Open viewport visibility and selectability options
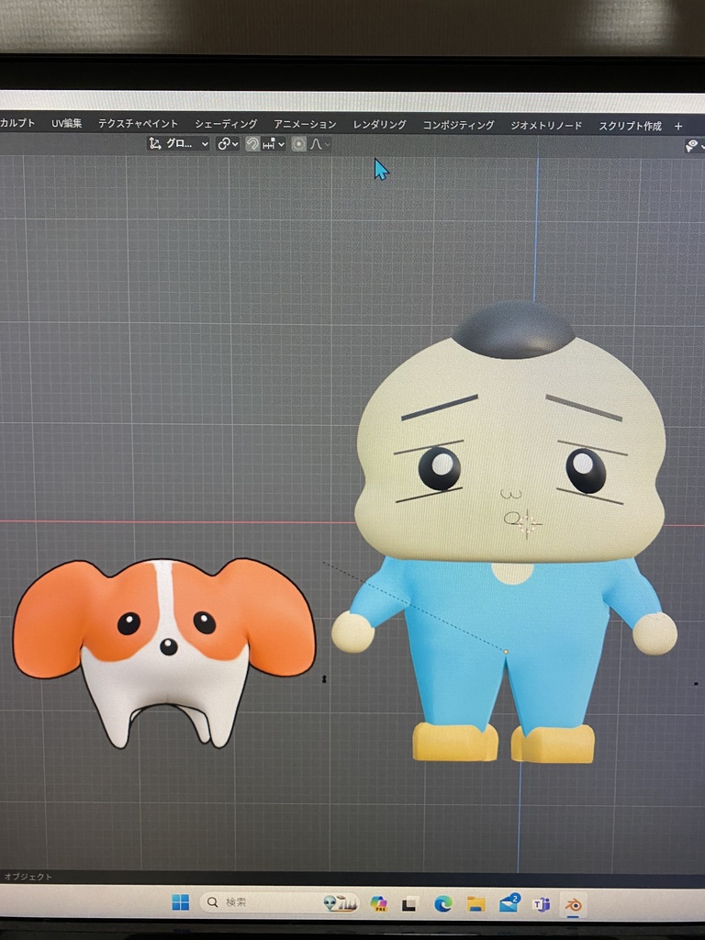Viewport: 705px width, 940px height. coord(694,146)
